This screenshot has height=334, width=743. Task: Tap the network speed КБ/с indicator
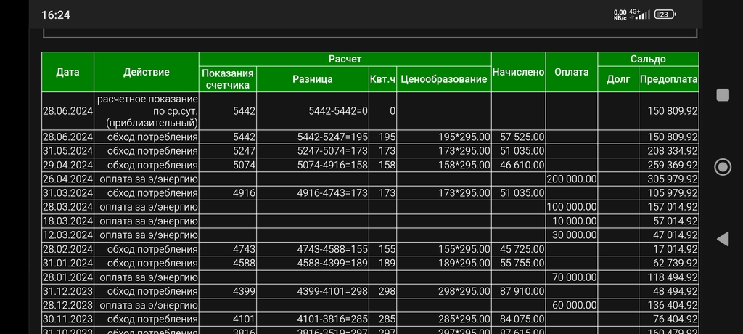(620, 14)
